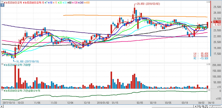The image size is (222, 108).
Task: Click the 02/05 date axis label
Action: (x=140, y=103)
